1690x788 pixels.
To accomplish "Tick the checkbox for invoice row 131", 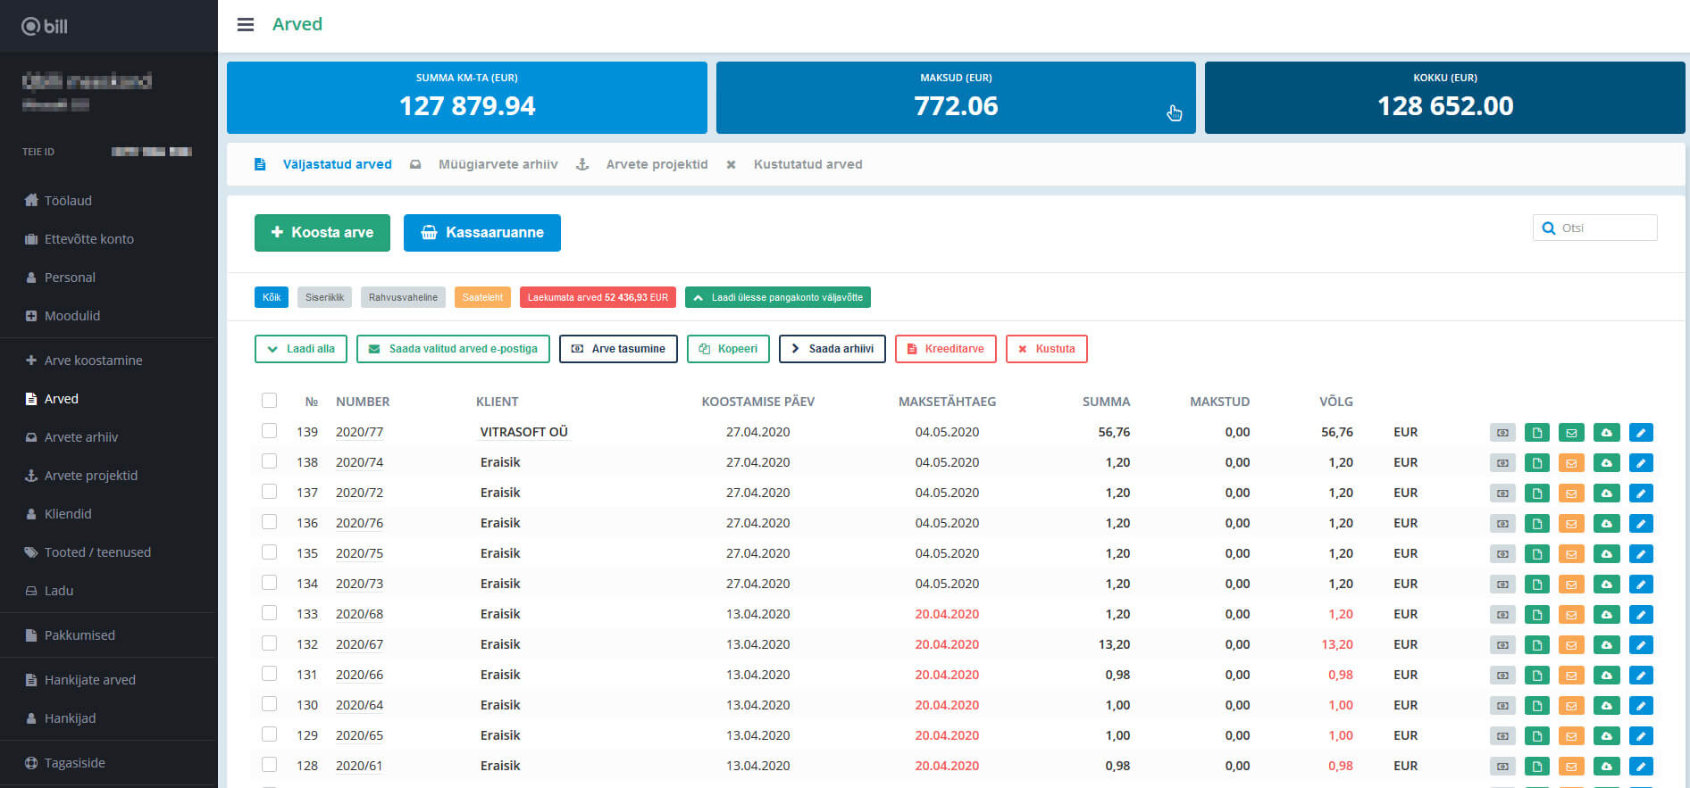I will 269,674.
